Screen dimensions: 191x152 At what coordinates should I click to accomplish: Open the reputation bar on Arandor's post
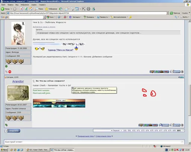148,125
